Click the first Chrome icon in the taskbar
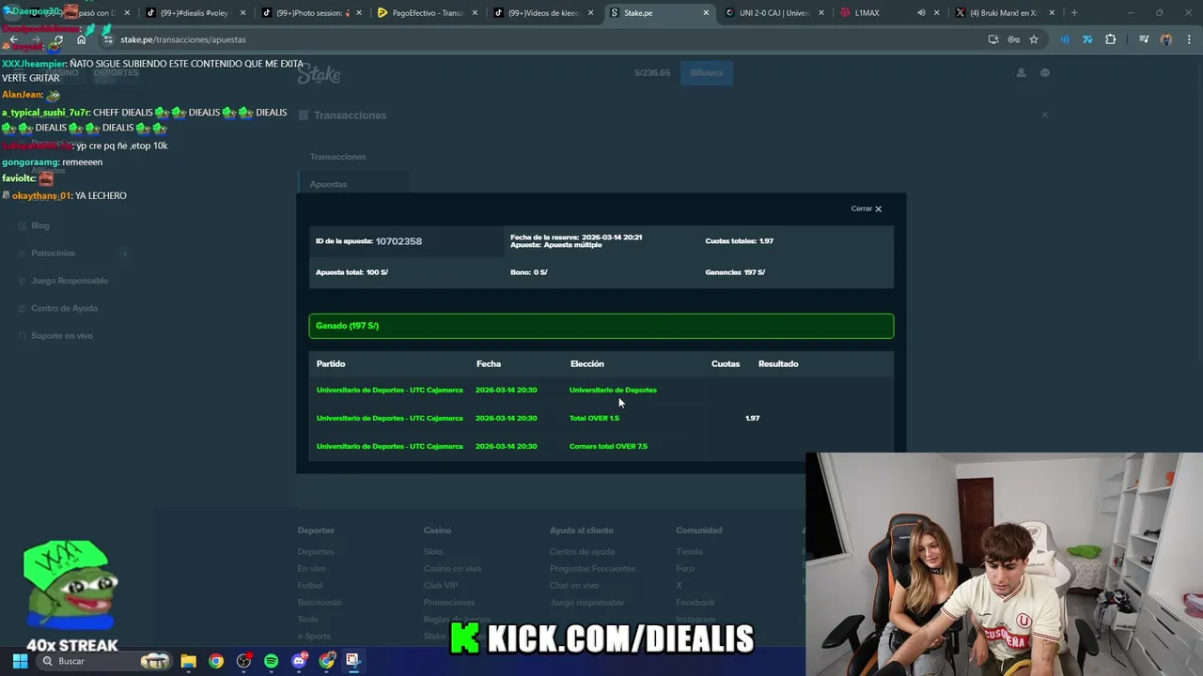1203x676 pixels. point(216,661)
